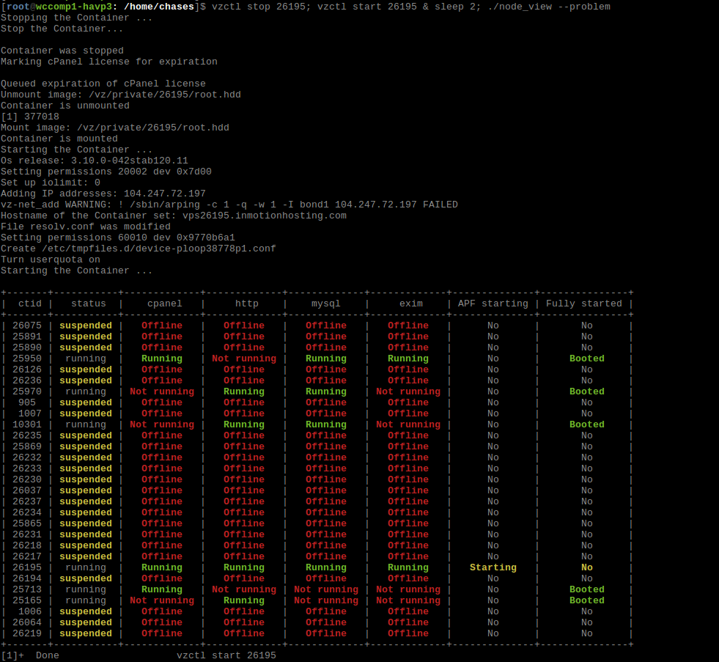719x662 pixels.
Task: Click the yellow "Starting" APF status
Action: 493,567
